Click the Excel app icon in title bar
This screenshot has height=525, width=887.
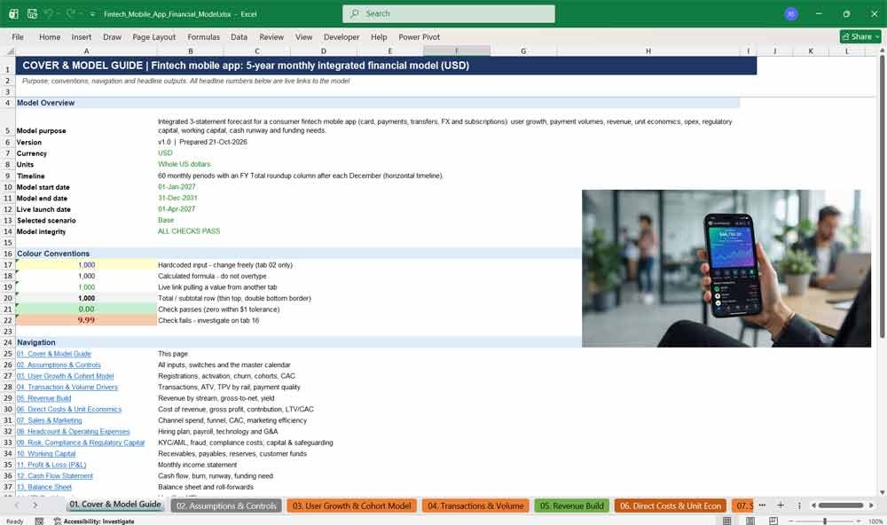tap(13, 13)
